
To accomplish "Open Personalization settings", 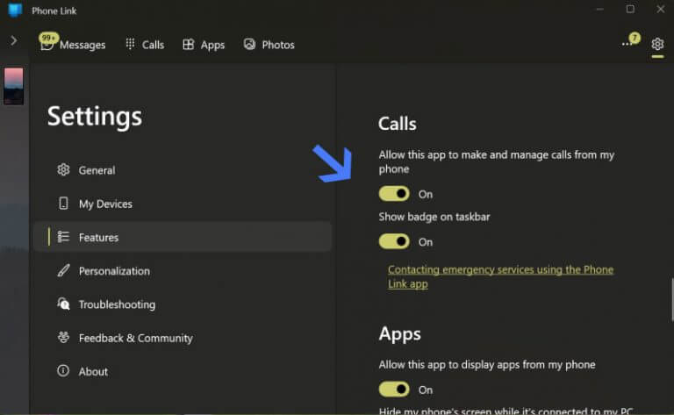I will 183,271.
